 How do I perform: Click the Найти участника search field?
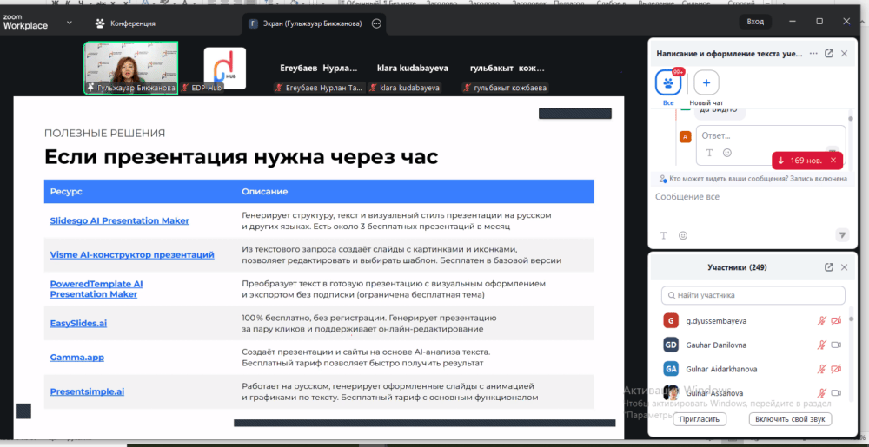(x=753, y=295)
